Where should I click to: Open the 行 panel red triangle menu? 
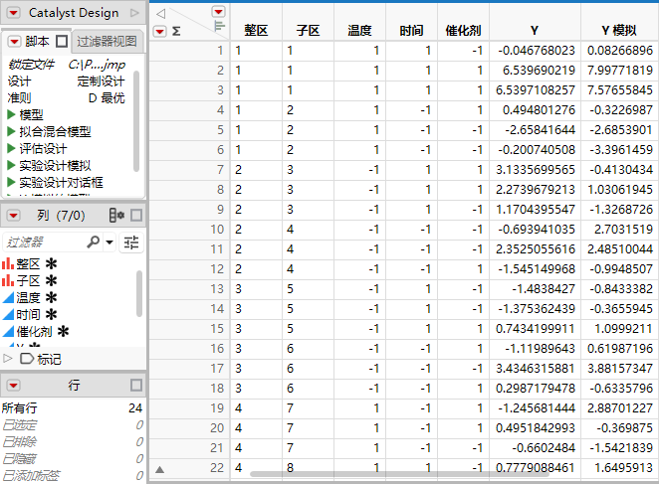[x=14, y=386]
